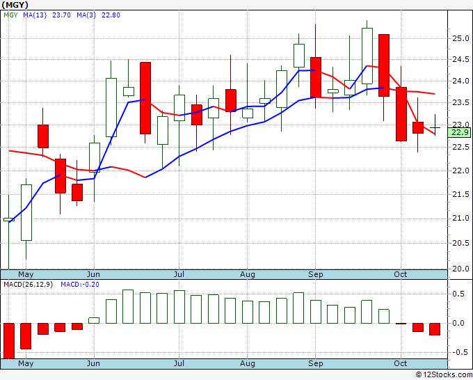Click the 23.70 moving average value
The height and width of the screenshot is (380, 473).
click(61, 15)
